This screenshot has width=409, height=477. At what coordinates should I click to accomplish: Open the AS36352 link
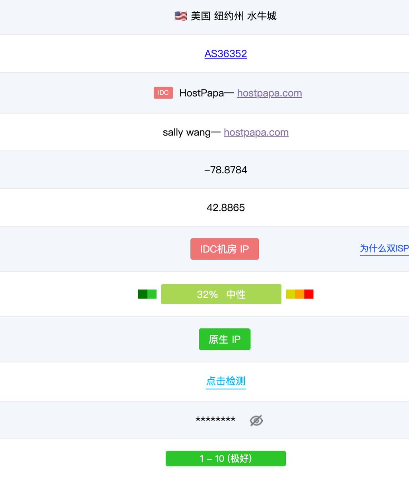(x=226, y=54)
